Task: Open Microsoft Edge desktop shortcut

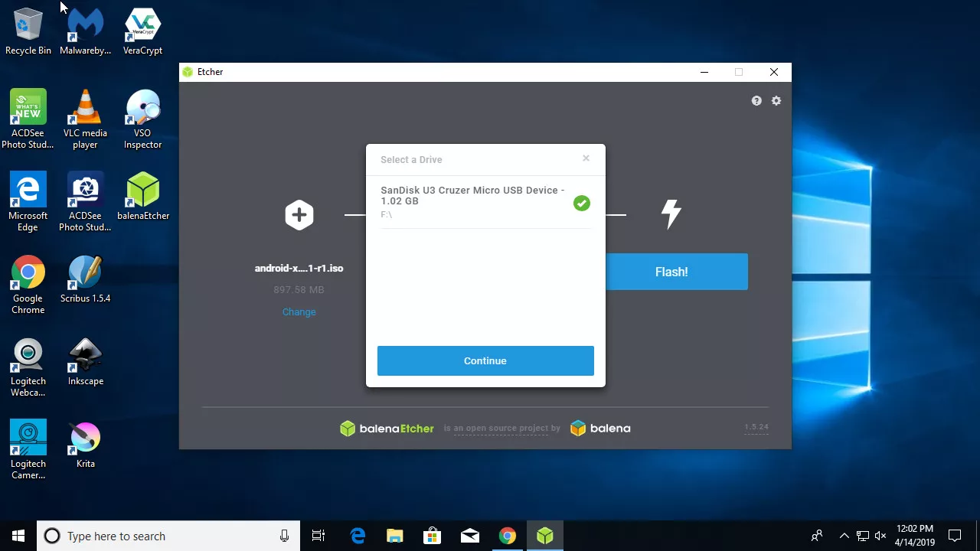Action: pos(28,203)
